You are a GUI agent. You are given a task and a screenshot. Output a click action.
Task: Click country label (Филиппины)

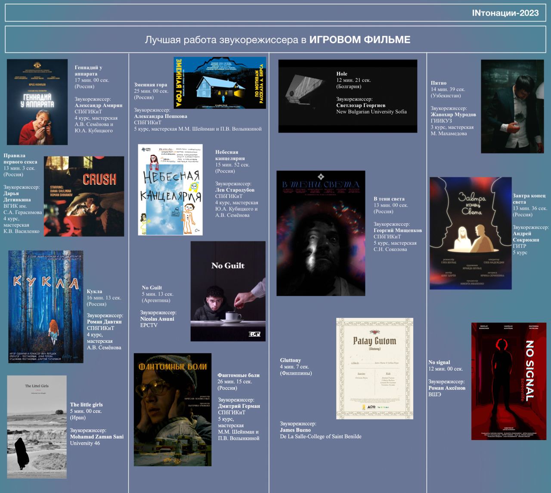pyautogui.click(x=296, y=373)
